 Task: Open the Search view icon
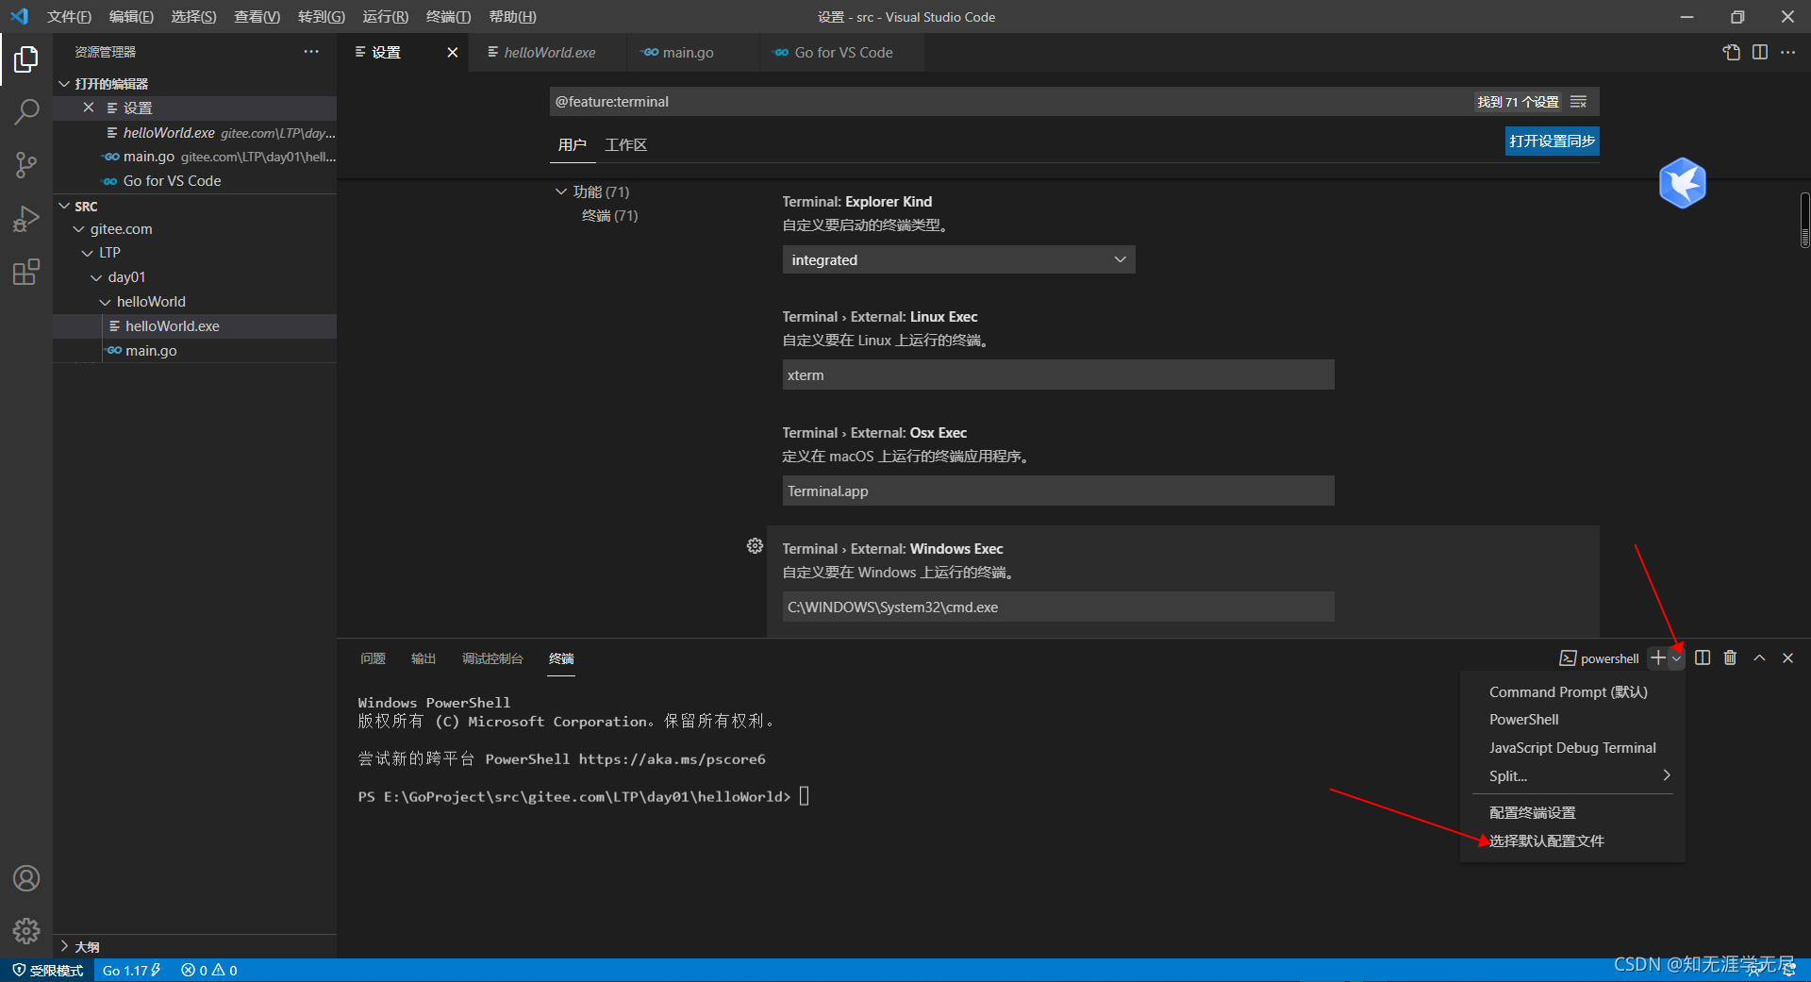[x=26, y=112]
